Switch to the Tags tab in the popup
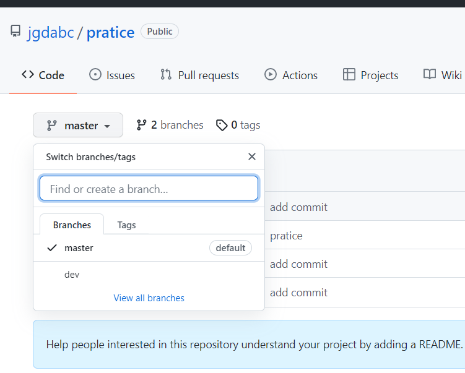Image resolution: width=465 pixels, height=373 pixels. pos(127,225)
